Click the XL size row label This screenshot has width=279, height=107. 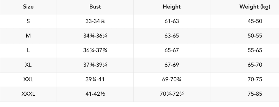coord(28,65)
